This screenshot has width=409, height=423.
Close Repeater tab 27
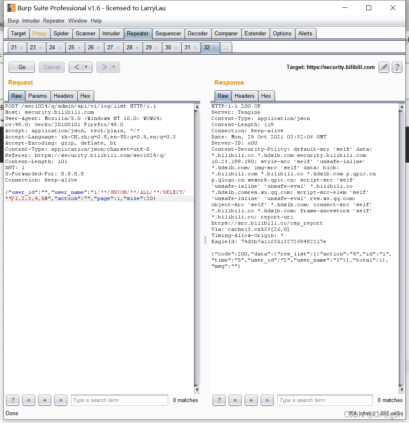point(118,48)
